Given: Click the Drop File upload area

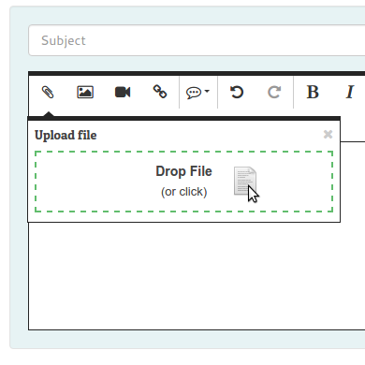Looking at the screenshot, I should (x=183, y=182).
